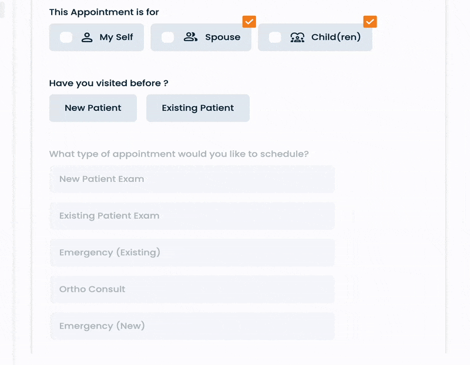The height and width of the screenshot is (365, 470).
Task: Choose the Existing Patient button
Action: [198, 108]
